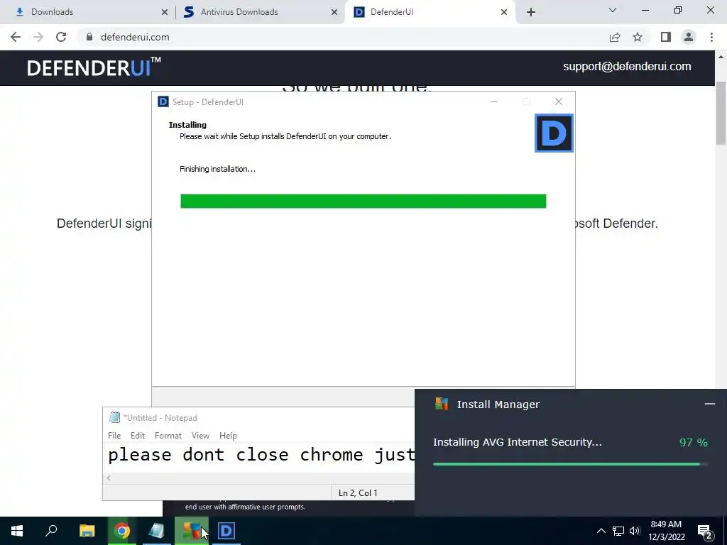Image resolution: width=727 pixels, height=545 pixels.
Task: Go back in Chrome
Action: click(x=16, y=37)
